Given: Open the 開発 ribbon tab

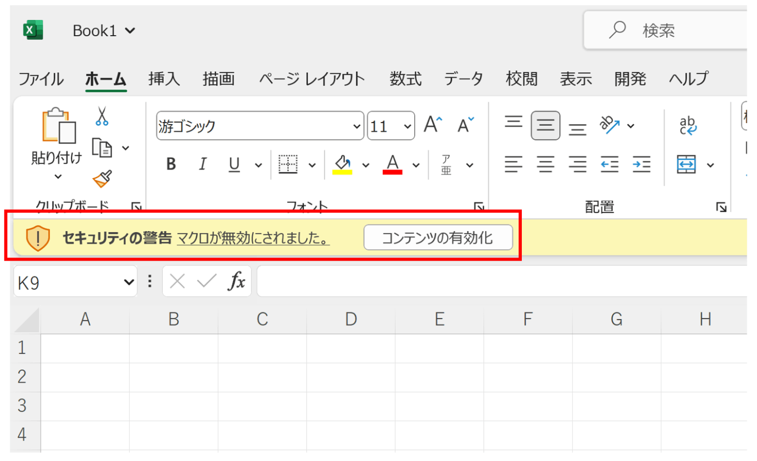Looking at the screenshot, I should click(629, 79).
